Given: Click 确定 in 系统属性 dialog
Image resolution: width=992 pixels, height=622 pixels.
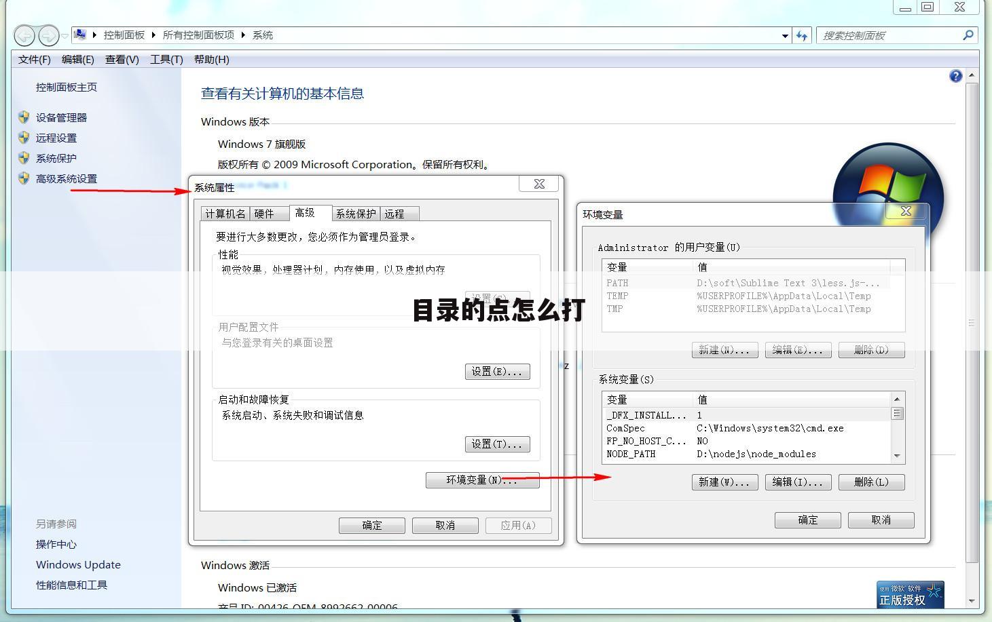Looking at the screenshot, I should click(x=372, y=526).
